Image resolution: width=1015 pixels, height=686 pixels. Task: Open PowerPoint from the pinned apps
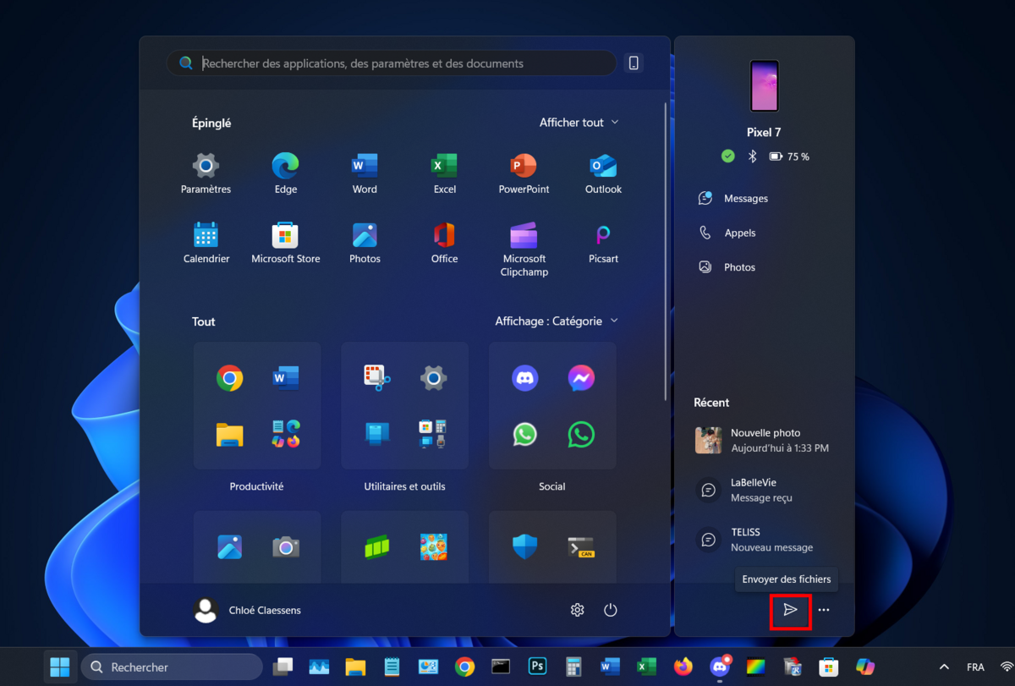coord(524,173)
